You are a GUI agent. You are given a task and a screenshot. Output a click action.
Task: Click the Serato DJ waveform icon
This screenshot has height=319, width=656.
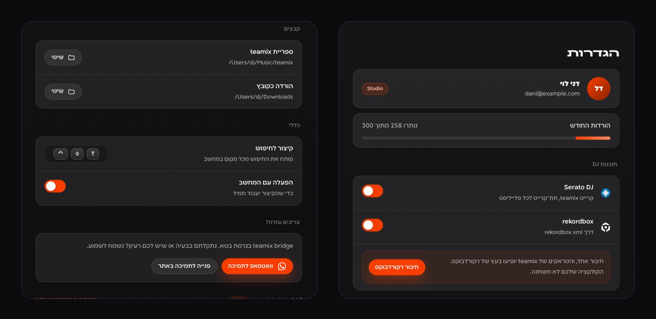[606, 193]
